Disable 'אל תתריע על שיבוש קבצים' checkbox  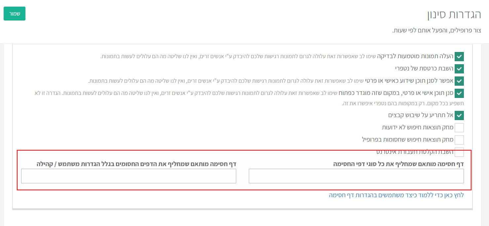coord(459,115)
